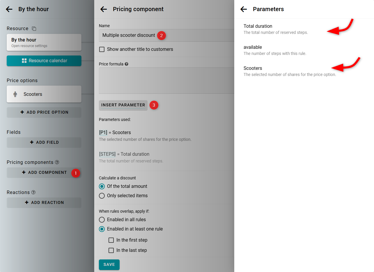Click into the Price formula text area
The width and height of the screenshot is (374, 272).
166,80
